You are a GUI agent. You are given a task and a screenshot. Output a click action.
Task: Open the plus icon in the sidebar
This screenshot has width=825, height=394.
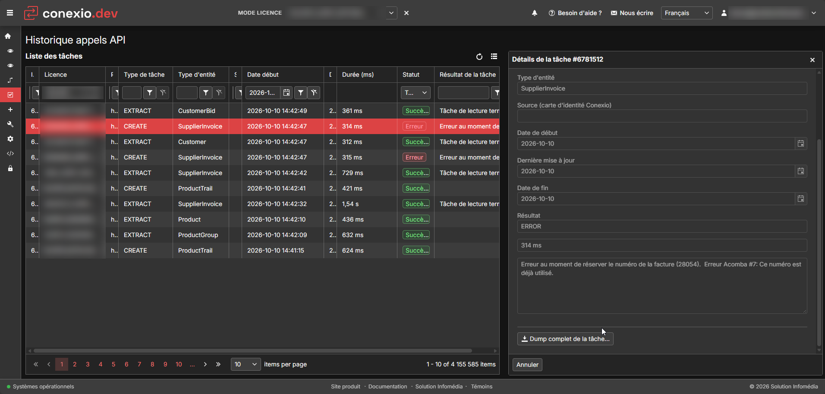(10, 109)
